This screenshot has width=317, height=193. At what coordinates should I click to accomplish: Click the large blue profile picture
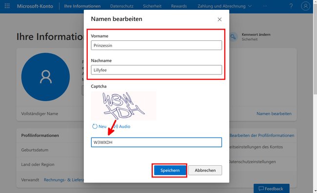[45, 77]
